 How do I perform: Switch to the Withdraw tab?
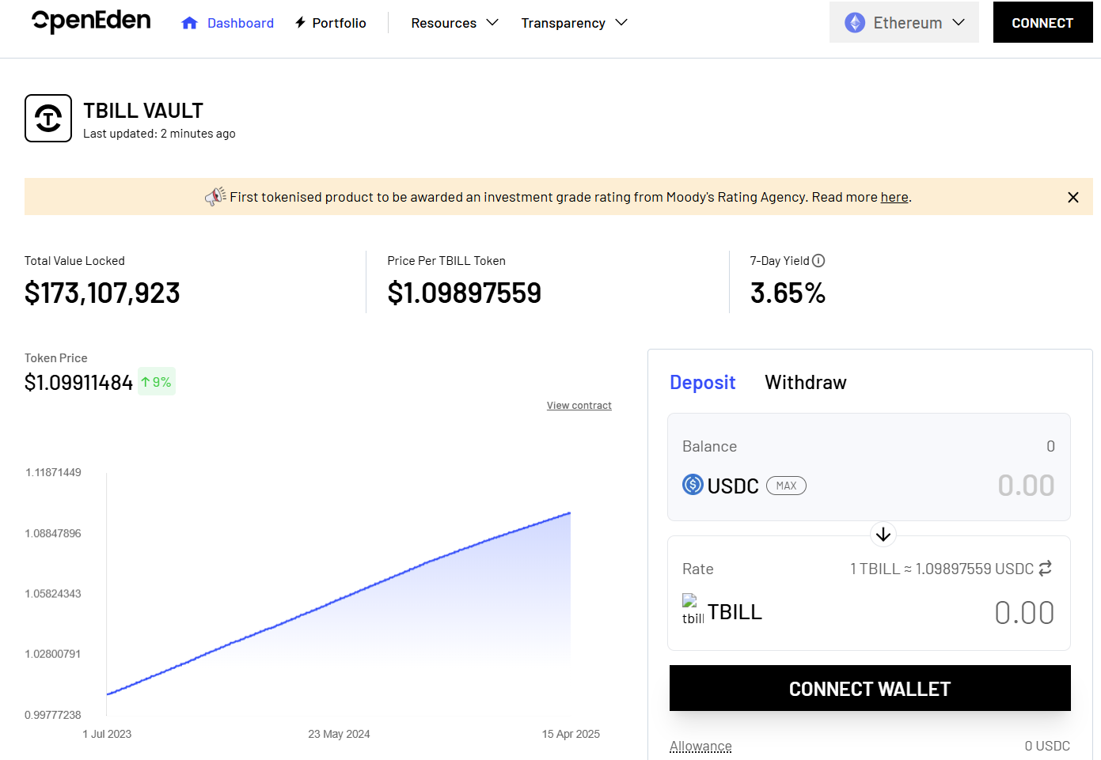click(806, 383)
